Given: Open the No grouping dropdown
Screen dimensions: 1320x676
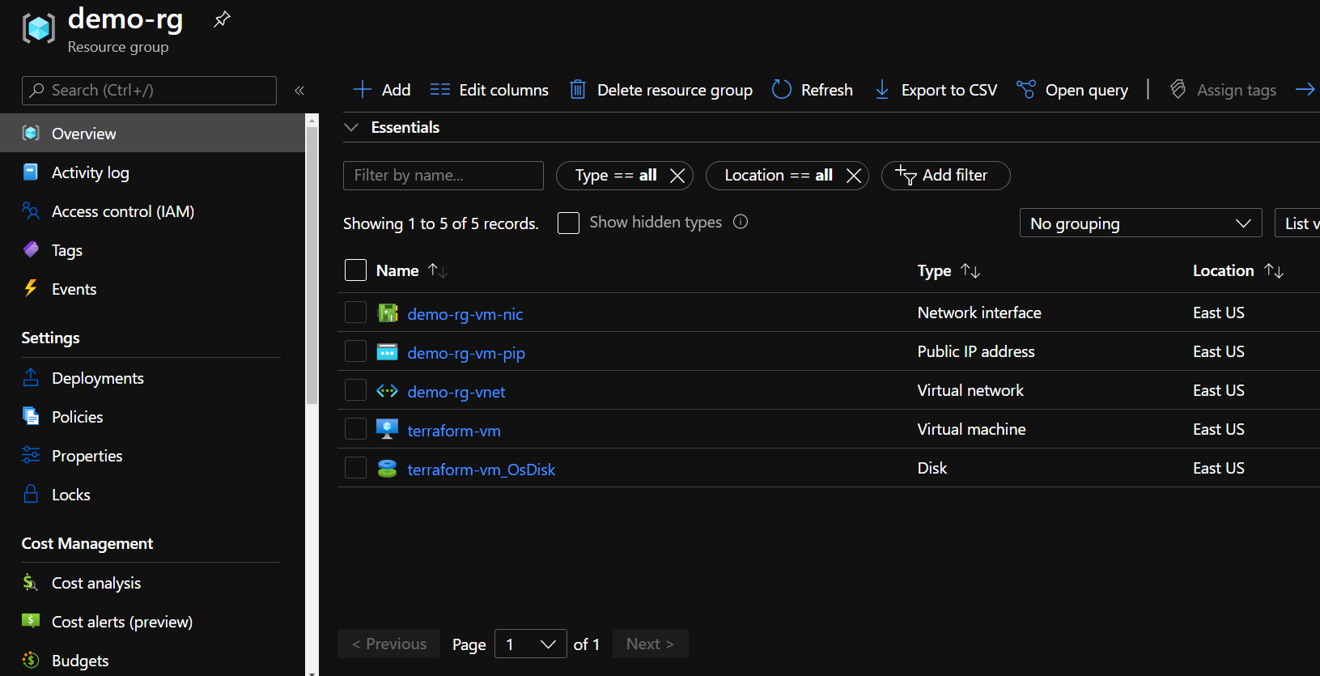Looking at the screenshot, I should [1140, 223].
